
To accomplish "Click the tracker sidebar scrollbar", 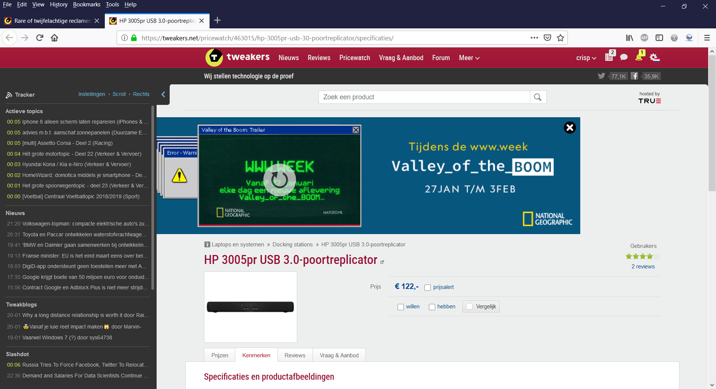I will point(153,198).
